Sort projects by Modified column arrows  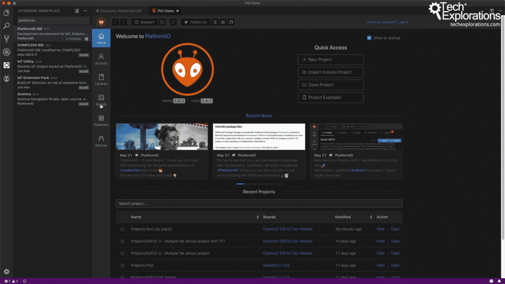[x=371, y=217]
